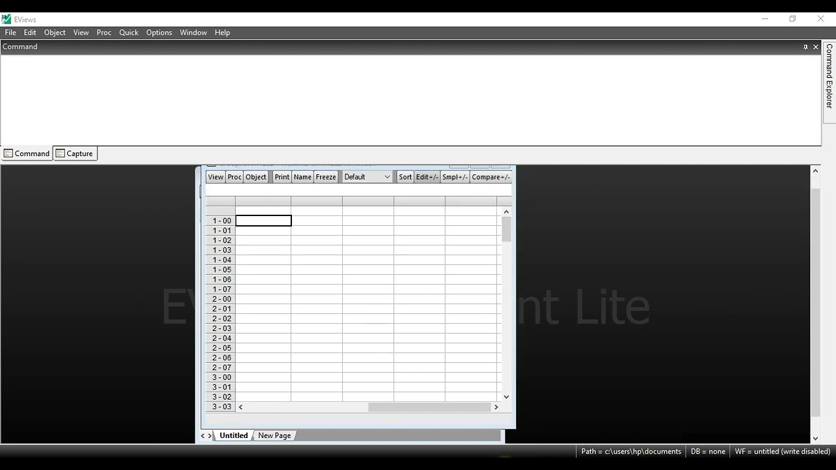Click the horizontal scroll right arrow
This screenshot has height=470, width=836.
click(496, 407)
